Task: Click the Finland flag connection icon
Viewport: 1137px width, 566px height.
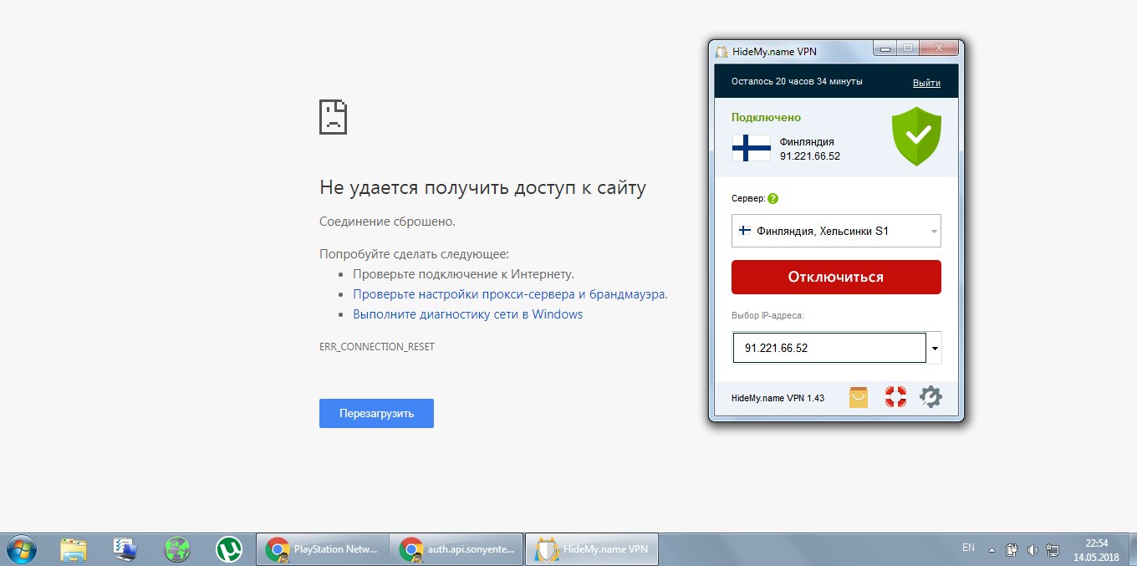Action: click(x=751, y=148)
